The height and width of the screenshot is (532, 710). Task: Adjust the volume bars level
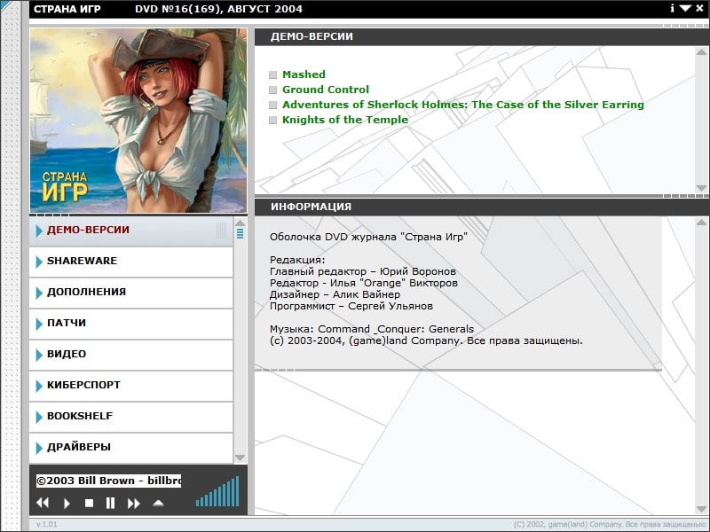tap(217, 491)
